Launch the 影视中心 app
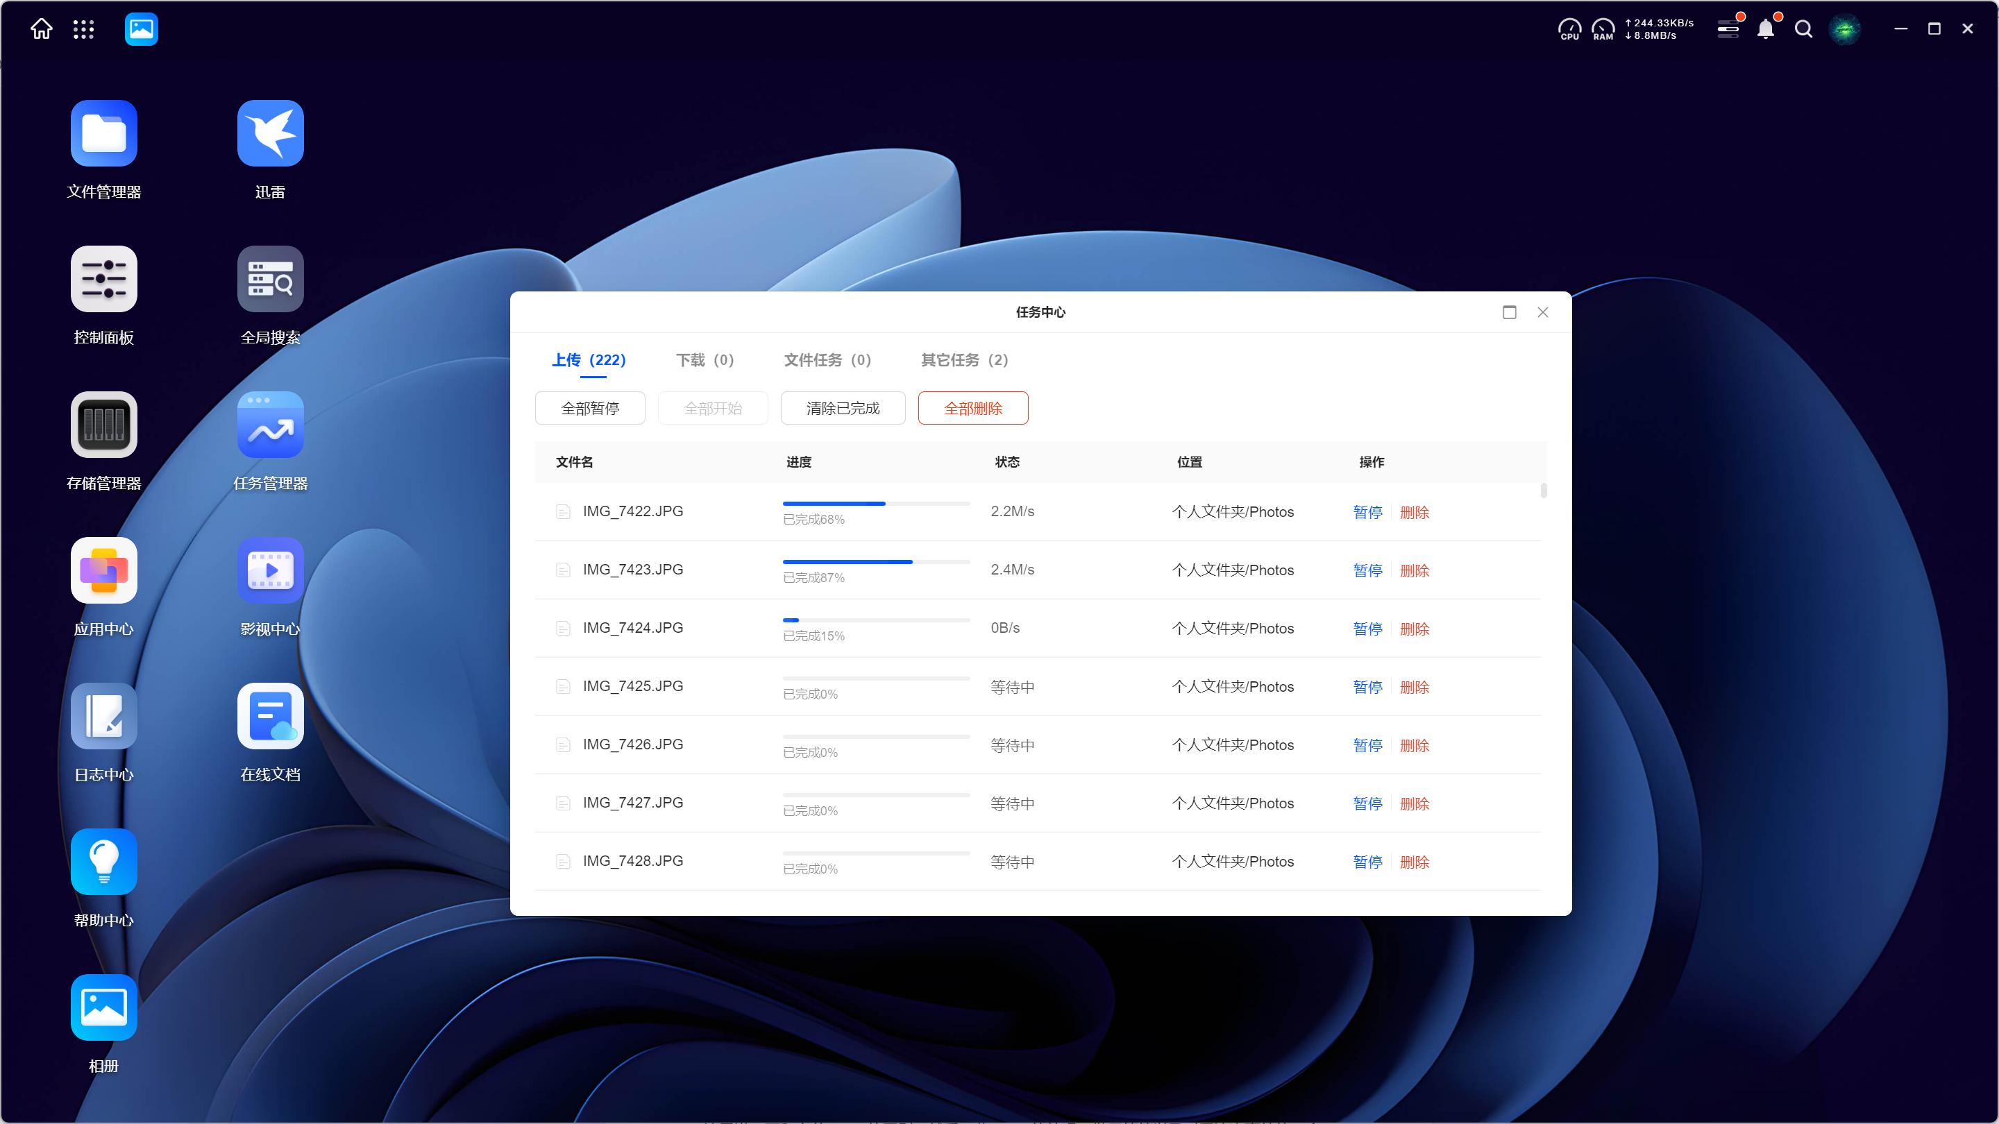 [x=270, y=571]
